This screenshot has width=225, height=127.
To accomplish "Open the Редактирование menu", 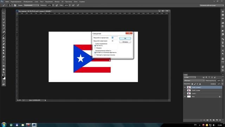I will tap(16, 1).
